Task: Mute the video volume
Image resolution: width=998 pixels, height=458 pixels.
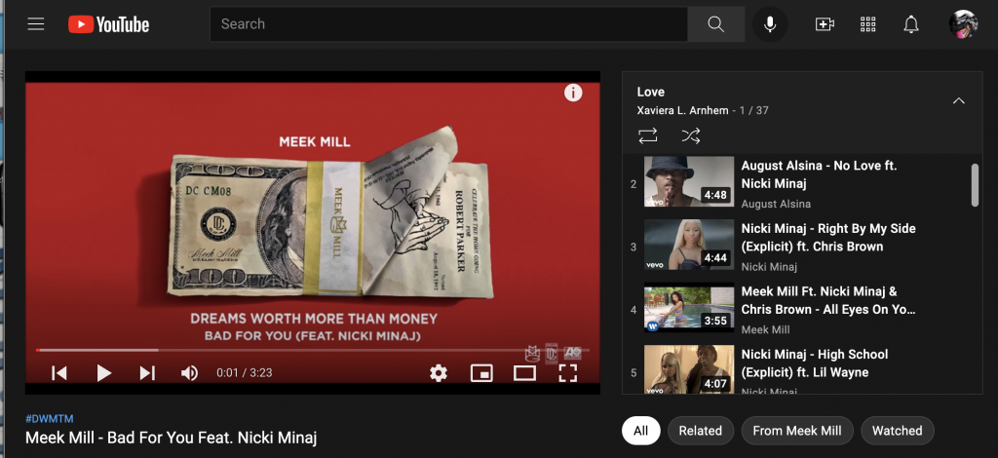Action: 190,372
